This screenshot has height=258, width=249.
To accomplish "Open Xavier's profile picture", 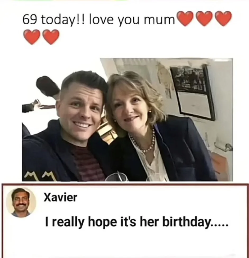I will [x=21, y=202].
